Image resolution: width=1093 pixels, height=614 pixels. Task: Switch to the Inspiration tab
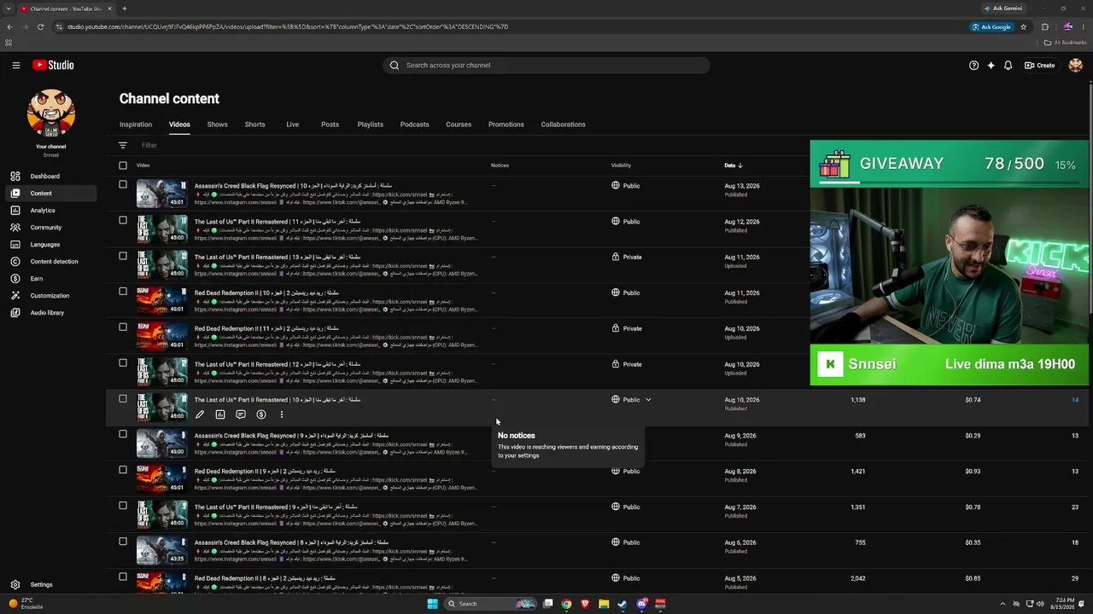point(136,125)
